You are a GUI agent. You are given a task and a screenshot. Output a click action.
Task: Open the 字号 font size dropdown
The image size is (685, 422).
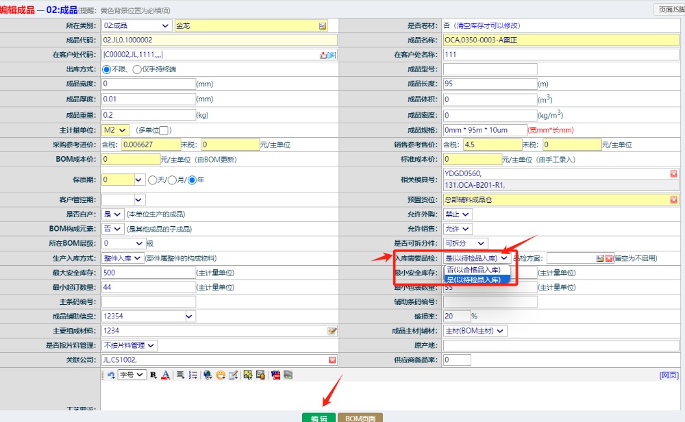pyautogui.click(x=132, y=375)
